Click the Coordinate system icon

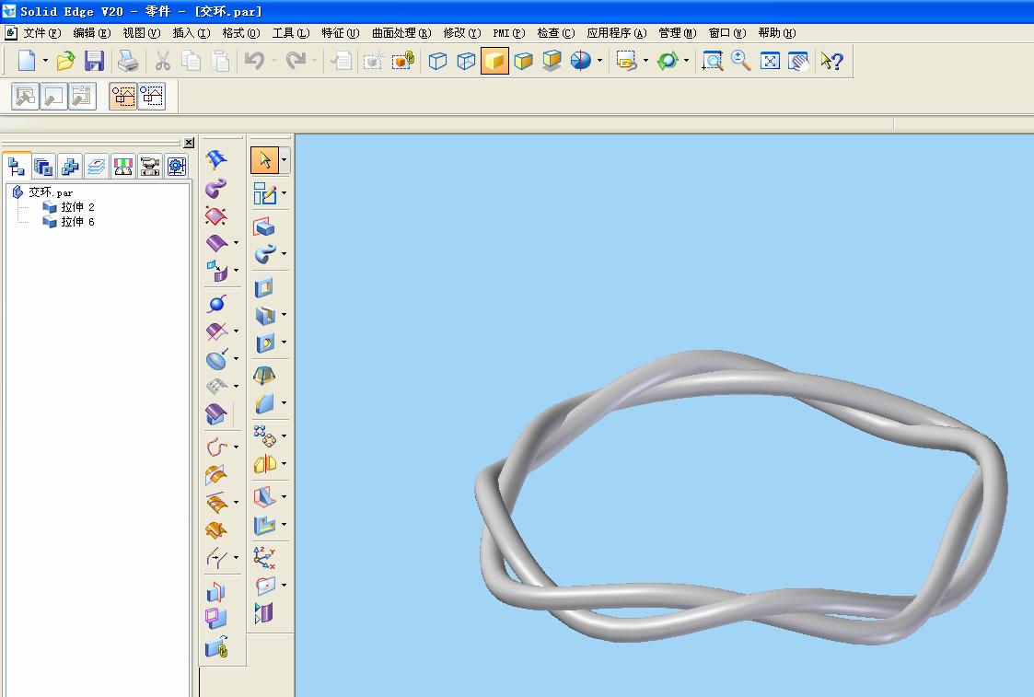point(264,558)
